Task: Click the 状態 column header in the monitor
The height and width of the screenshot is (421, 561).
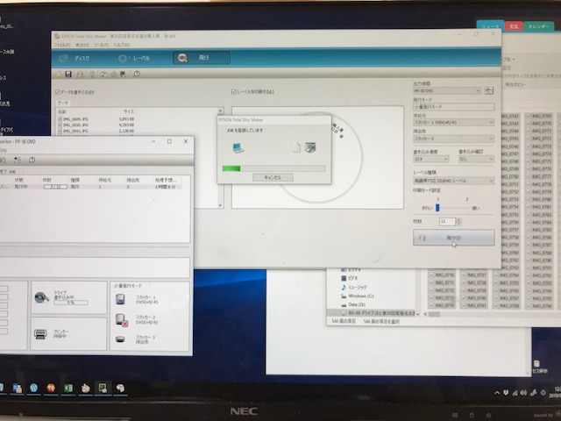Action: pyautogui.click(x=18, y=180)
